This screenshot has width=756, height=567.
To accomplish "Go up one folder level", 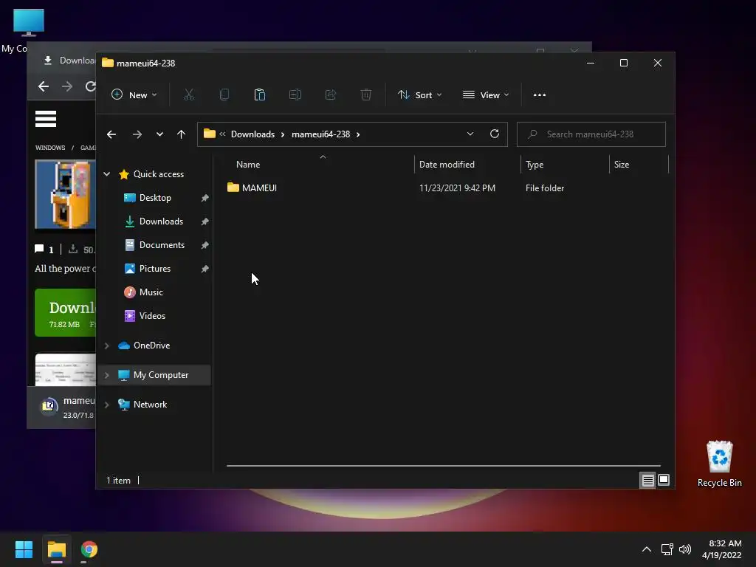I will 181,134.
